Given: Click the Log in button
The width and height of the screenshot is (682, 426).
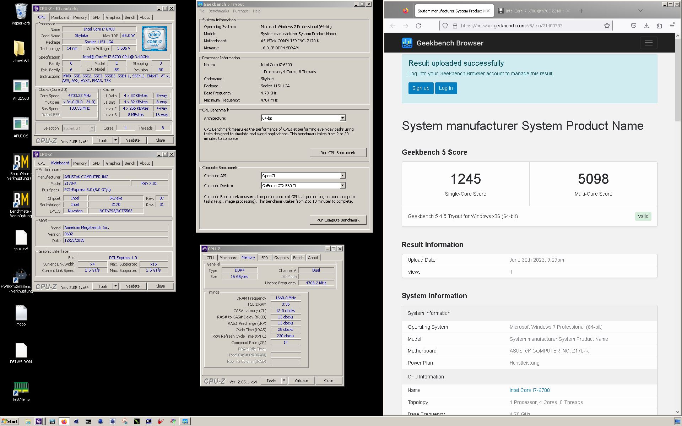Looking at the screenshot, I should (446, 88).
